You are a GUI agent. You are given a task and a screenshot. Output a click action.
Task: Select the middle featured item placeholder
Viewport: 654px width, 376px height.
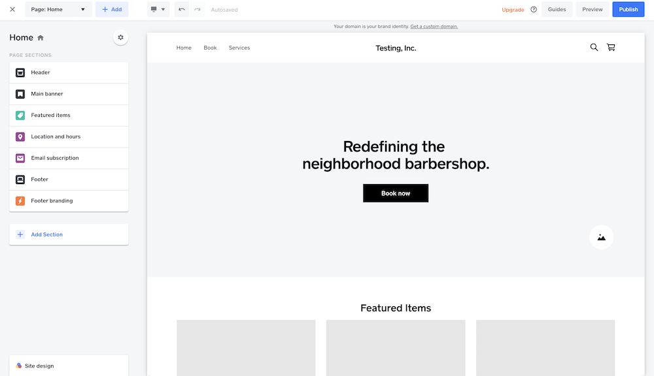[x=396, y=348]
